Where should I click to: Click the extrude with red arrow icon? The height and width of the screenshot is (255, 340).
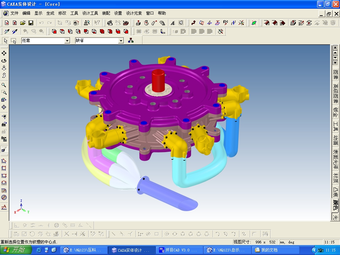[138, 23]
